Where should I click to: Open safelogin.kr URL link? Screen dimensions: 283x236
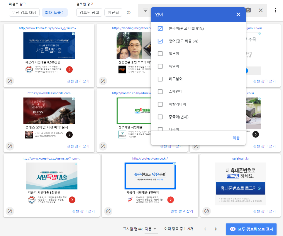[x=240, y=158]
